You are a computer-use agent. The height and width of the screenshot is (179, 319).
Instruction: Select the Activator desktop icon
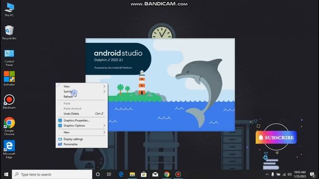click(9, 79)
